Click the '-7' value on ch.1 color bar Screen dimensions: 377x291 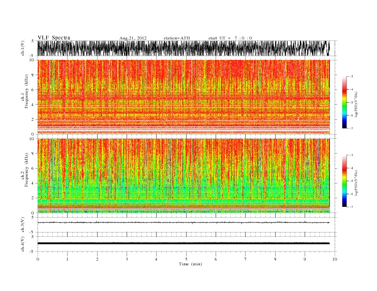(351, 128)
